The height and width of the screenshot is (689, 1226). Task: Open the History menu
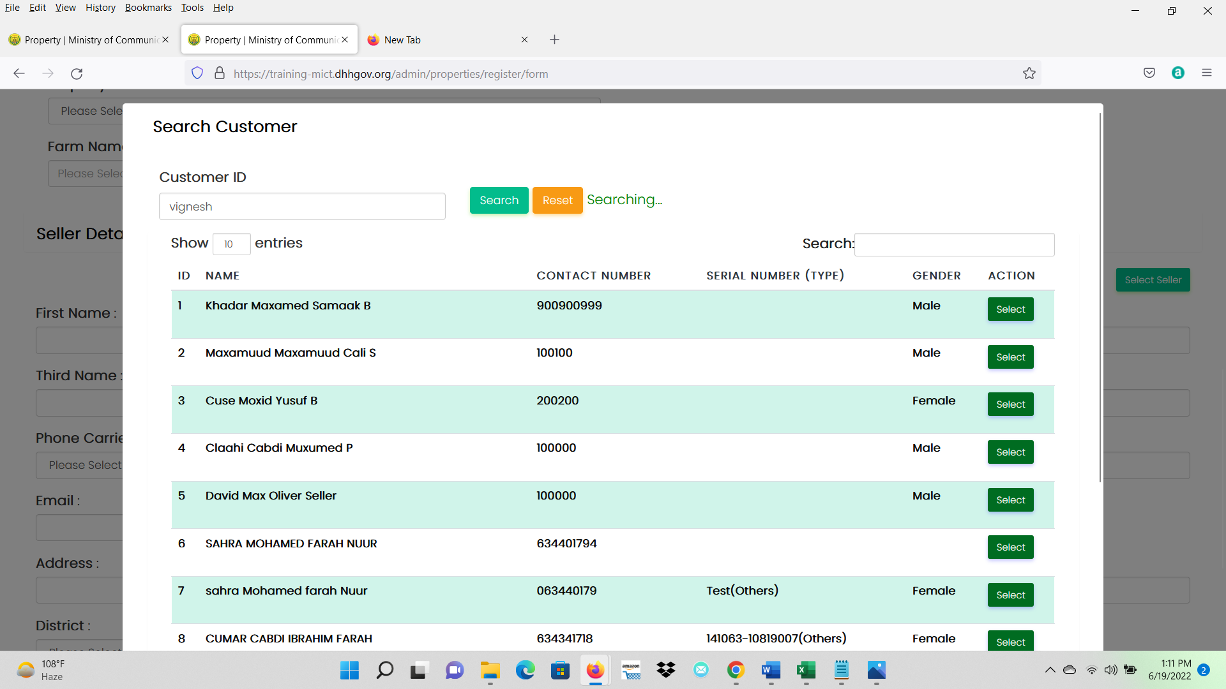pyautogui.click(x=100, y=8)
